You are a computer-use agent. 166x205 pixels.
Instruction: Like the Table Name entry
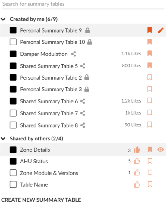[x=137, y=184]
